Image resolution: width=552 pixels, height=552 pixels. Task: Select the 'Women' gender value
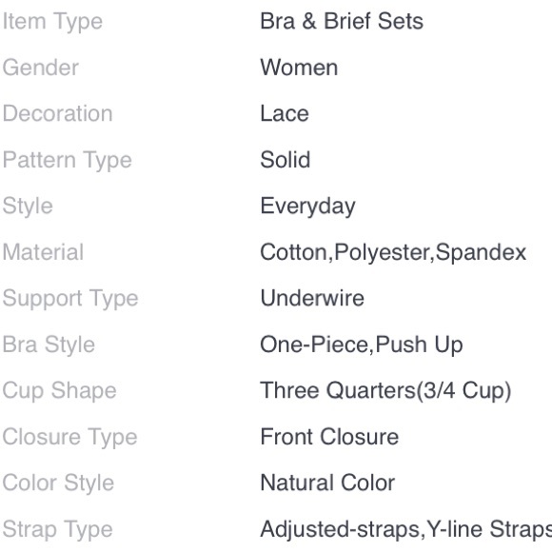(299, 68)
